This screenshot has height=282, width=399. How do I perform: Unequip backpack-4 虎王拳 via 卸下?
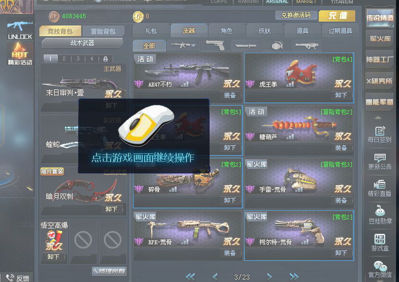pos(341,95)
